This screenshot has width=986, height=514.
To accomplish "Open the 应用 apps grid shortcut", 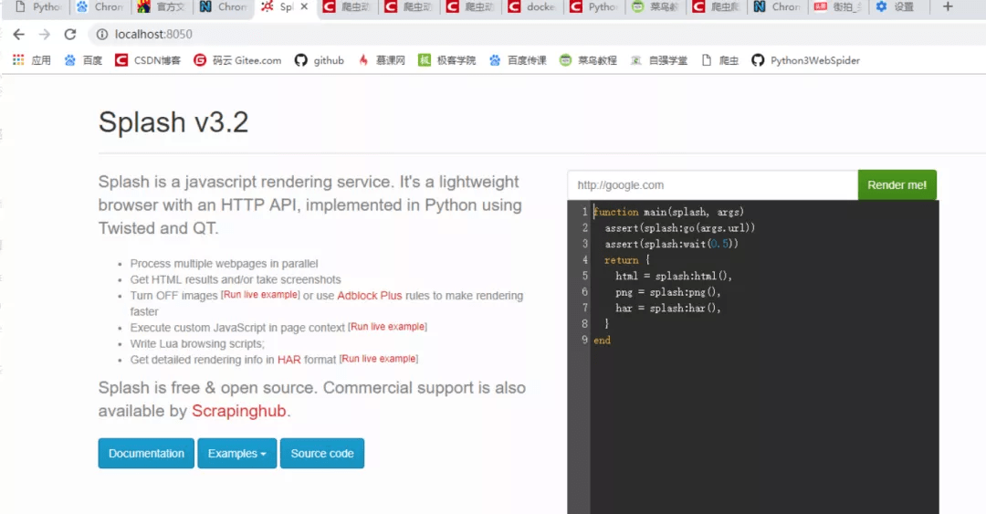I will (x=32, y=60).
